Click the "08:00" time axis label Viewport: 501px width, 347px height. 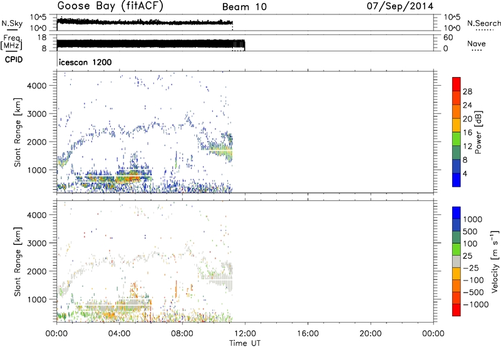point(182,334)
